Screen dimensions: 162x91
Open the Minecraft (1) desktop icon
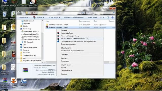click(14, 3)
